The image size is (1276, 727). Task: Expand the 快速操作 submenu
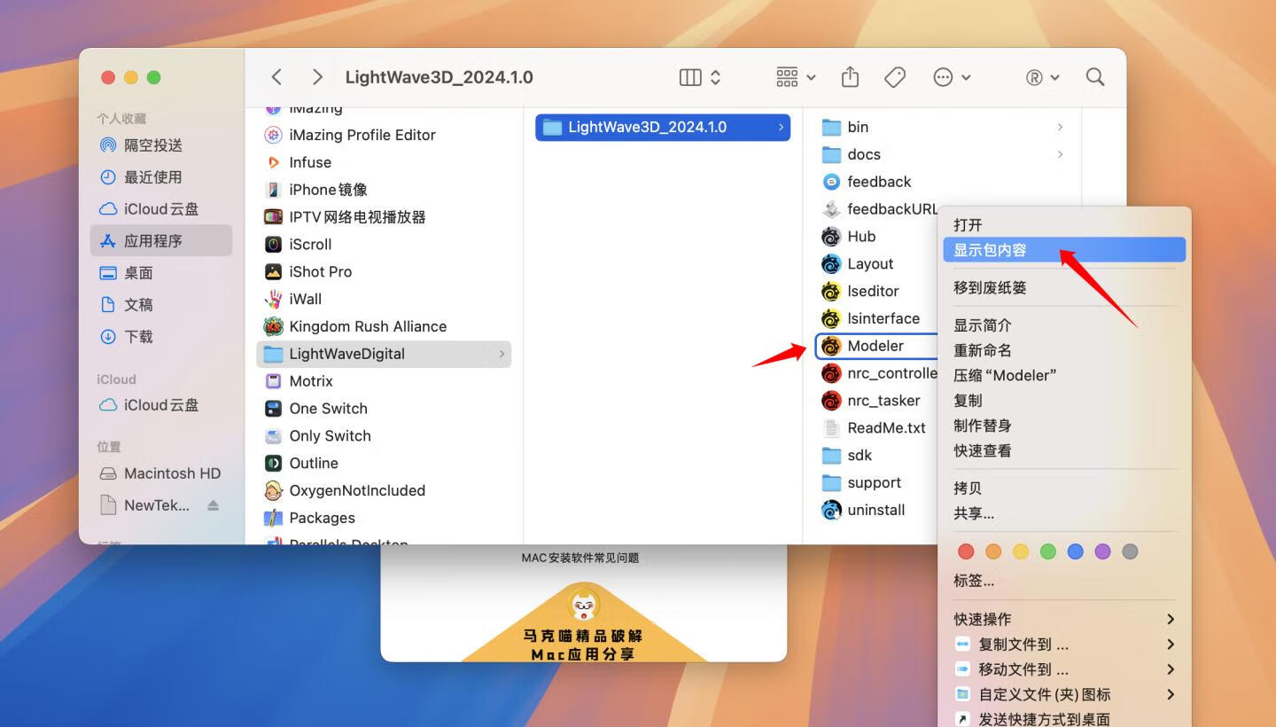click(x=1064, y=619)
